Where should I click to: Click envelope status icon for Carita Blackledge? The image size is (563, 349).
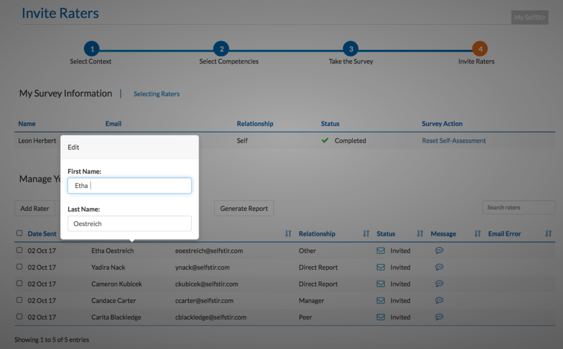tap(380, 317)
